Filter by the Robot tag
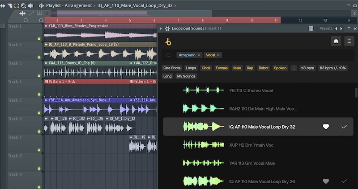The width and height of the screenshot is (358, 189). click(264, 68)
